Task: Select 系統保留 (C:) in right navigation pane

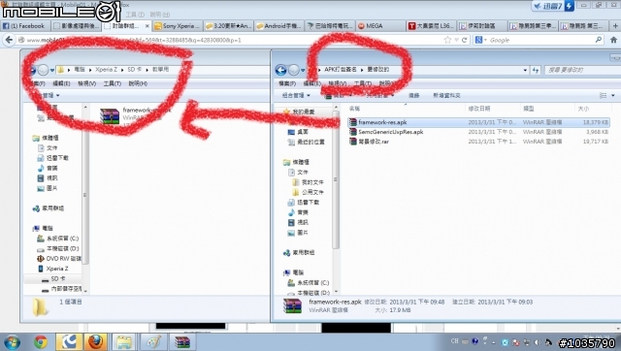Action: pos(312,283)
